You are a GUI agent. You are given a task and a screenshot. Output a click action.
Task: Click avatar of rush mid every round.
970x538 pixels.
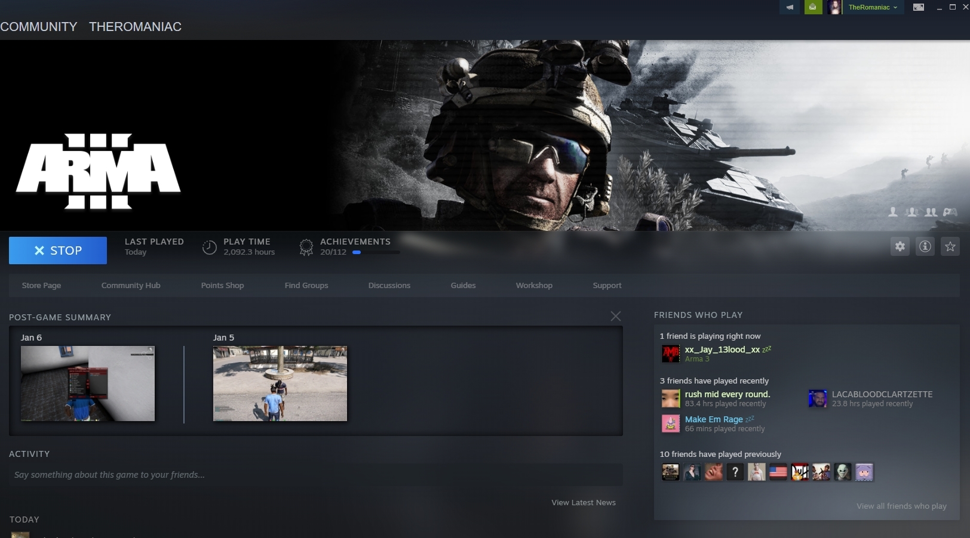pyautogui.click(x=671, y=398)
